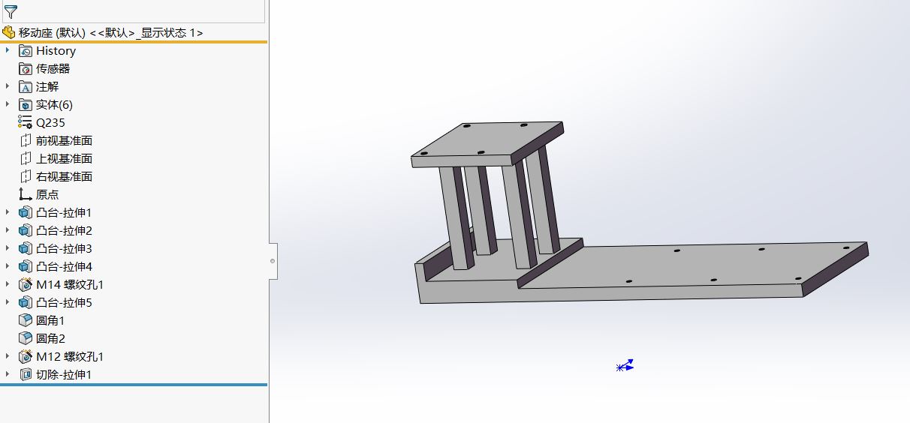
Task: Select the 前视基准面 label
Action: click(64, 141)
